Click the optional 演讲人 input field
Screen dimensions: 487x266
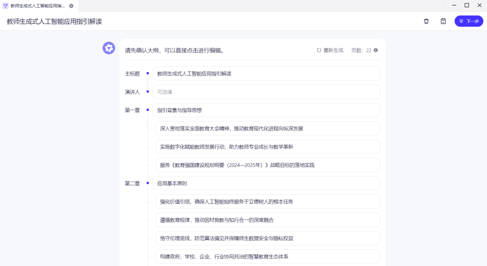[266, 92]
